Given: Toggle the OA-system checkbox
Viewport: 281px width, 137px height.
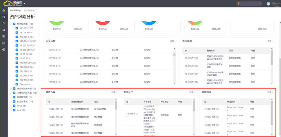Looking at the screenshot, I should tap(17, 84).
